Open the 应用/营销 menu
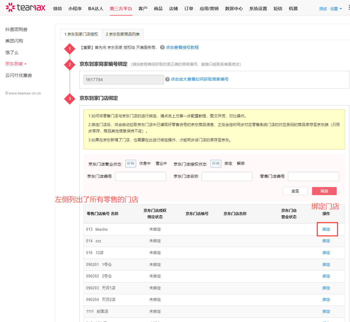Image resolution: width=350 pixels, height=322 pixels. [209, 9]
